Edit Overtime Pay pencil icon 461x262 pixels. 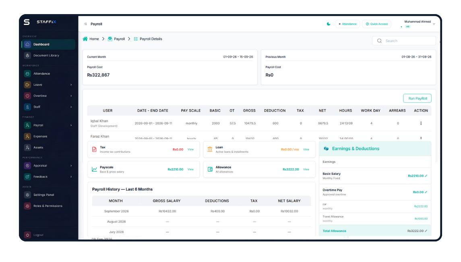click(x=426, y=192)
